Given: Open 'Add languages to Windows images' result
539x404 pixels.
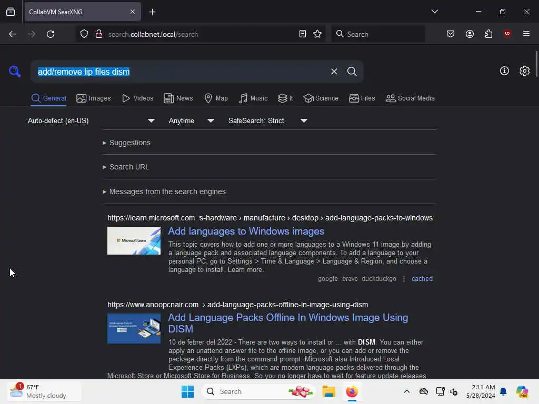Looking at the screenshot, I should point(246,231).
